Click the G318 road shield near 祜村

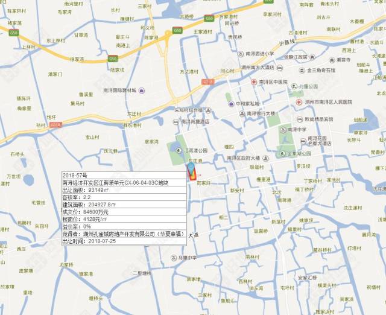click(55, 125)
